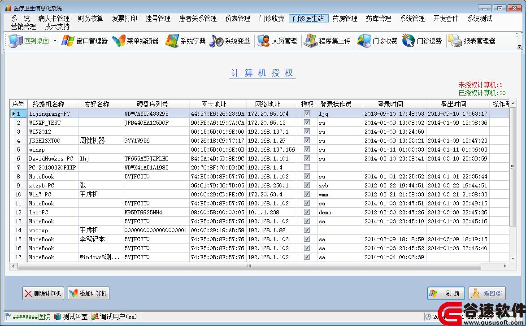Open 营销管理 menu
Viewport: 526px width, 326px height.
(23, 27)
